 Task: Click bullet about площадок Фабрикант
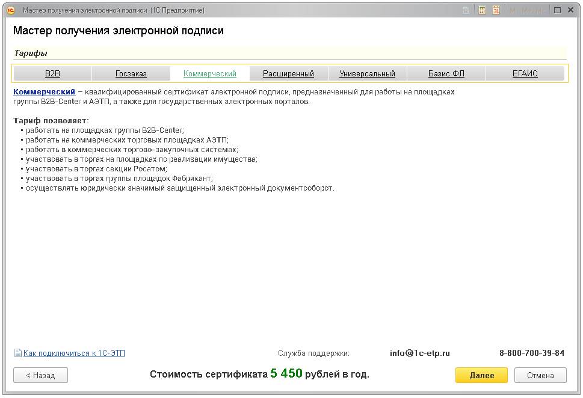point(119,179)
